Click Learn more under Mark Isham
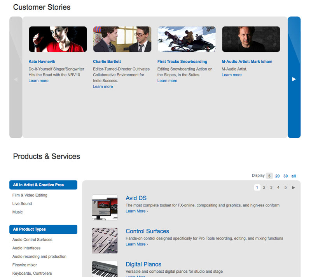Image resolution: width=311 pixels, height=277 pixels. [x=232, y=75]
